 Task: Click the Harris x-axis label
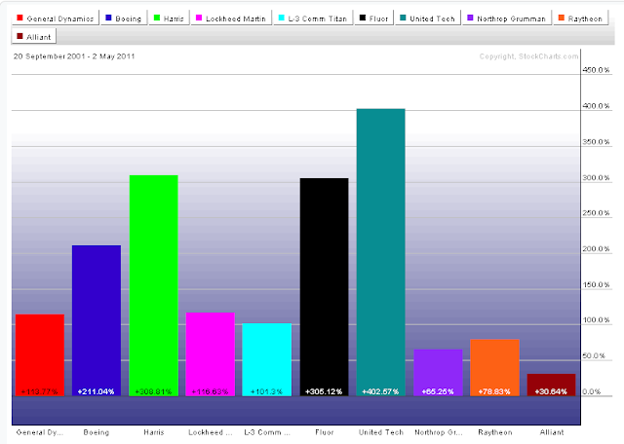pyautogui.click(x=154, y=432)
